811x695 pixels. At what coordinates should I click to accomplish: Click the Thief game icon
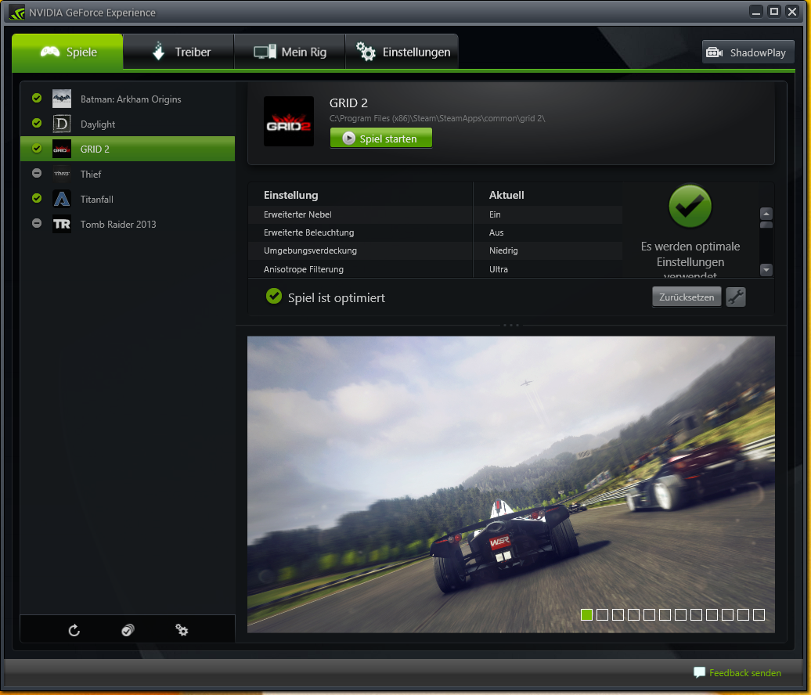click(x=62, y=174)
